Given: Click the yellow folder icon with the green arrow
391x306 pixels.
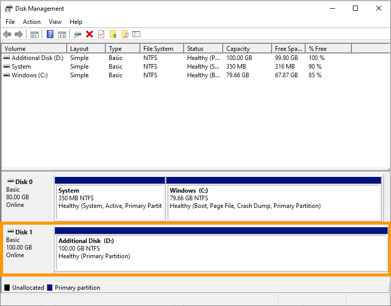Looking at the screenshot, I should tap(113, 34).
